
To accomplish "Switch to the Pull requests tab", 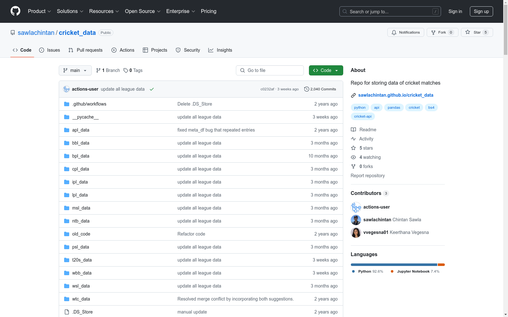I will pos(85,50).
